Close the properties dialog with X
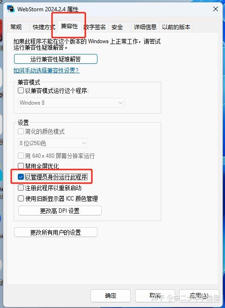This screenshot has width=225, height=308. coord(215,9)
